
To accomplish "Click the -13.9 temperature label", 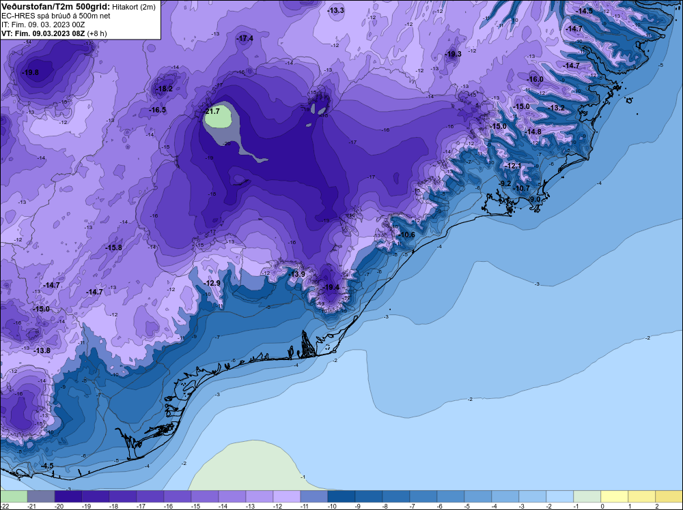I will (297, 274).
